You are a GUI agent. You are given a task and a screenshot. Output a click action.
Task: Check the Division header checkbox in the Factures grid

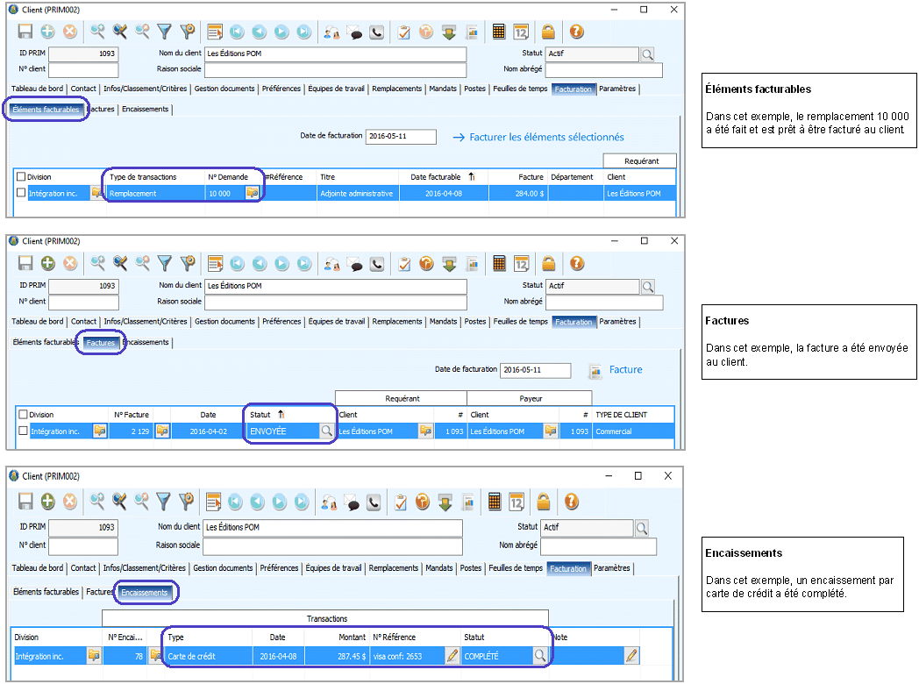coord(23,415)
